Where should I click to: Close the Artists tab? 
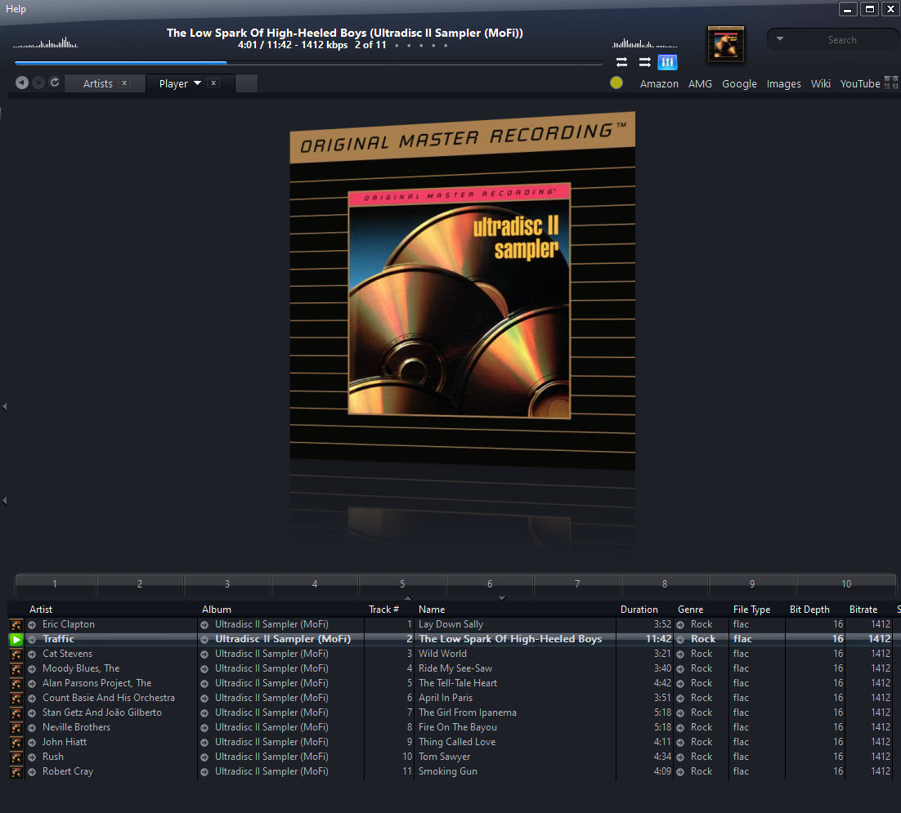point(124,83)
